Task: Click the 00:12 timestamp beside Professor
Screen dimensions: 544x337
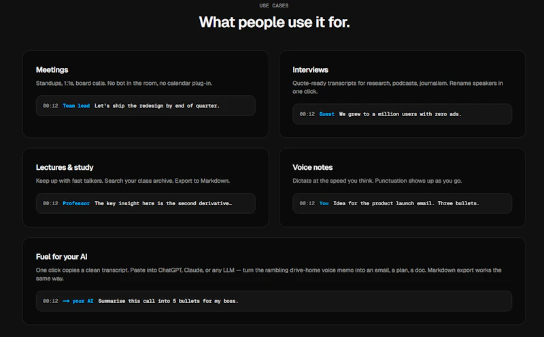Action: pyautogui.click(x=50, y=204)
